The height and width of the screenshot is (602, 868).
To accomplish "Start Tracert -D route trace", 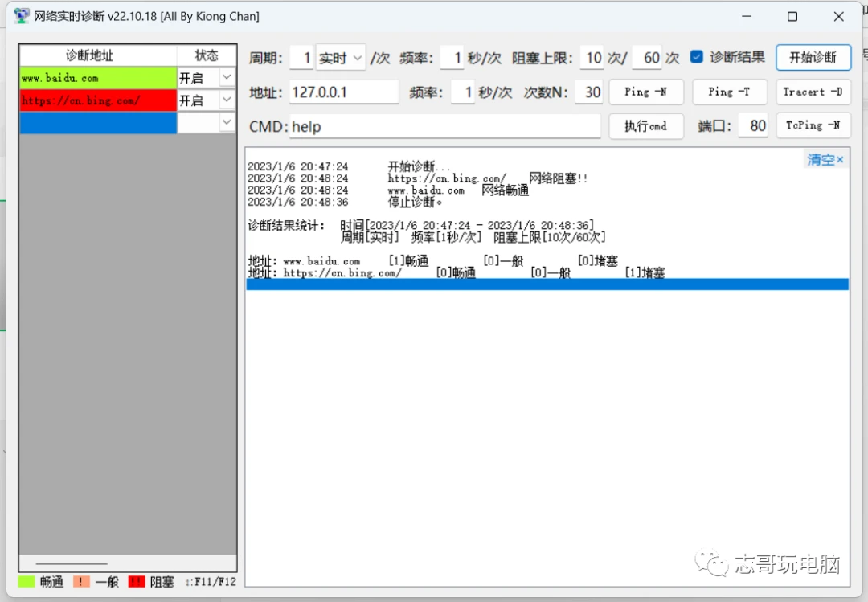I will (813, 92).
